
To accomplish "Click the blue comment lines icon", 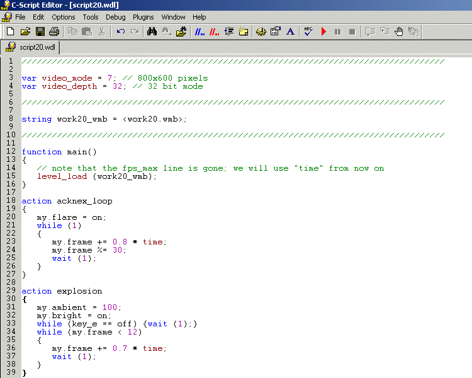I will pyautogui.click(x=199, y=31).
